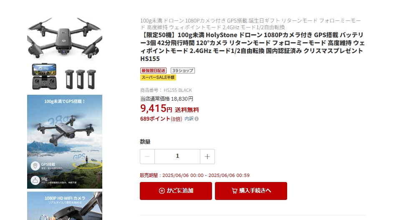394x220 pixels.
Task: Click the grey product catch-copy text
Action: 250,24
